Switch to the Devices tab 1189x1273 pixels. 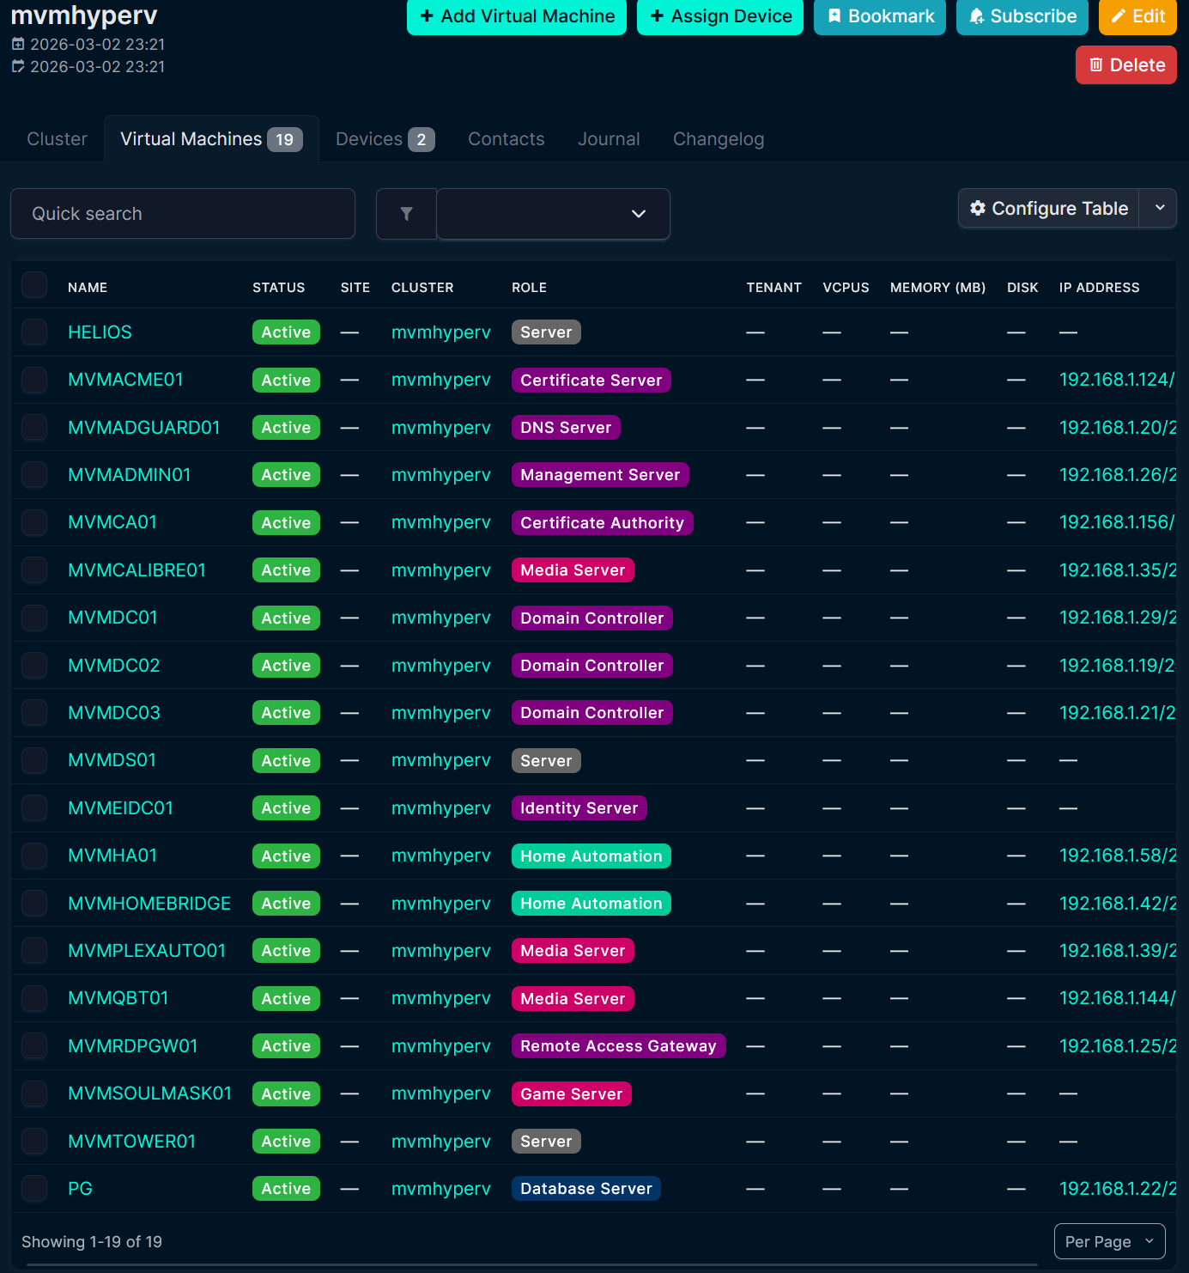(385, 139)
